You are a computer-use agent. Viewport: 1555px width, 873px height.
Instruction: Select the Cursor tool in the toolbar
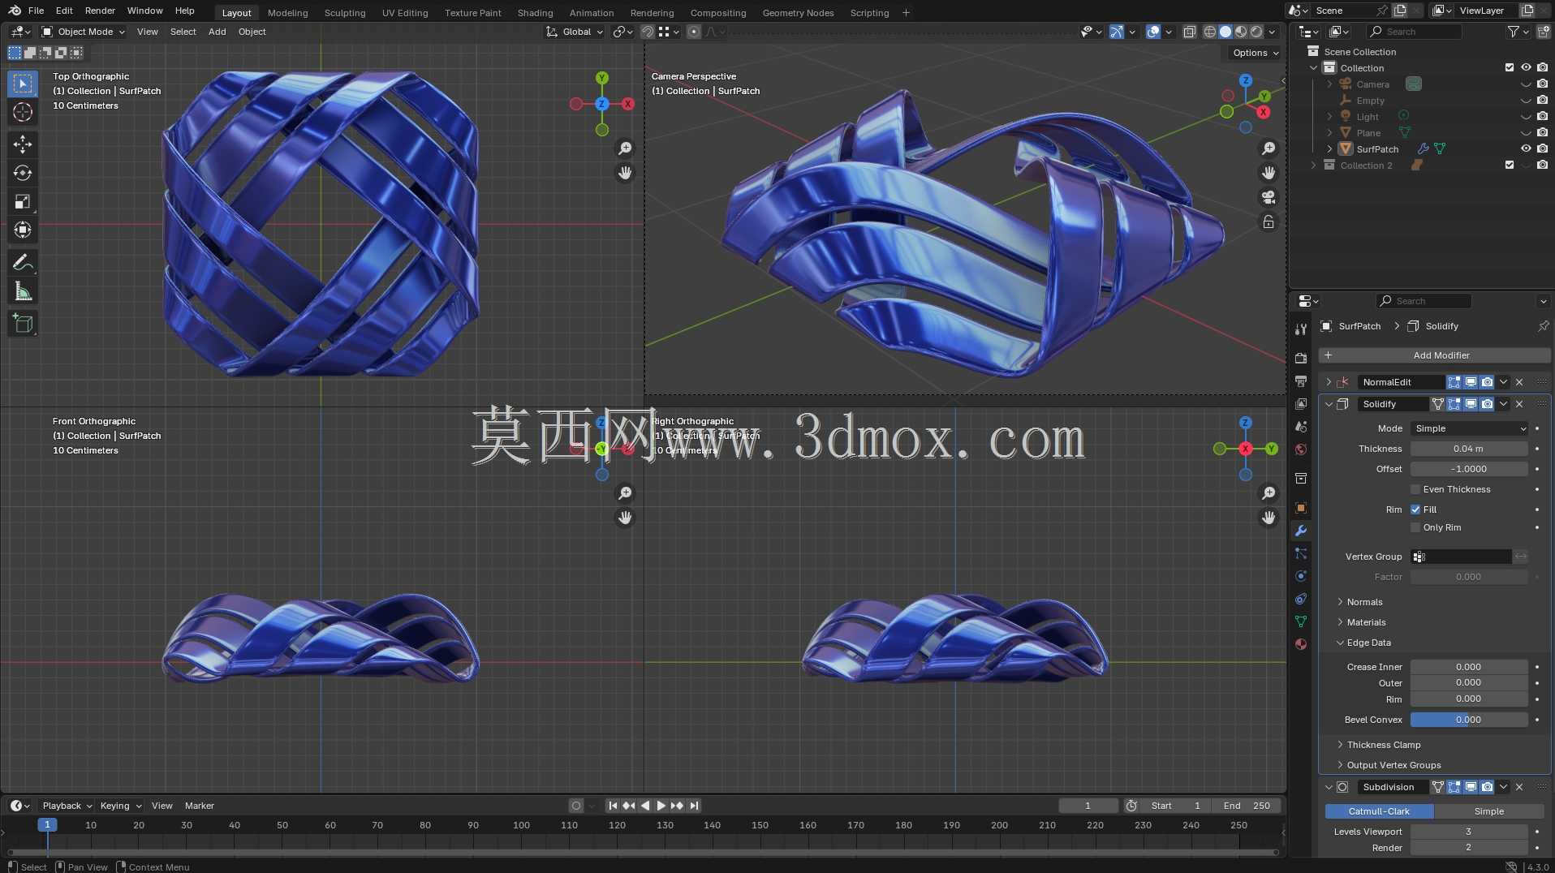(x=23, y=112)
